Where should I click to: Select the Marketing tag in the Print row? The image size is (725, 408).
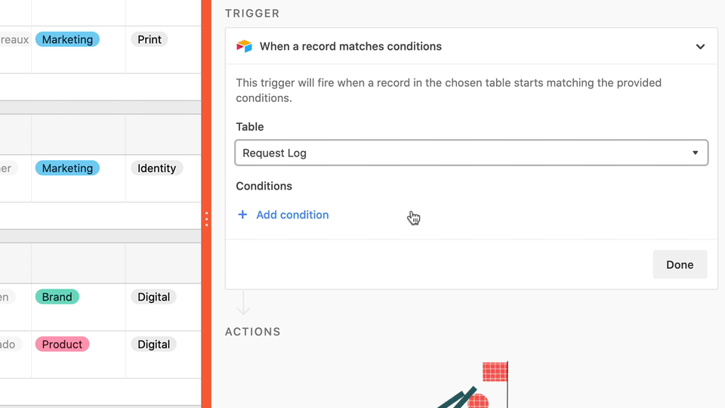click(67, 39)
